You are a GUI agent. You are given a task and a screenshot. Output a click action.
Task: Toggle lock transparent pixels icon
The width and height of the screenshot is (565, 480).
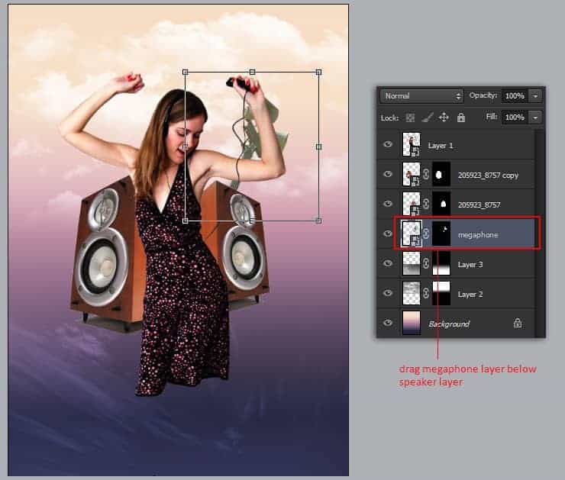tap(410, 118)
